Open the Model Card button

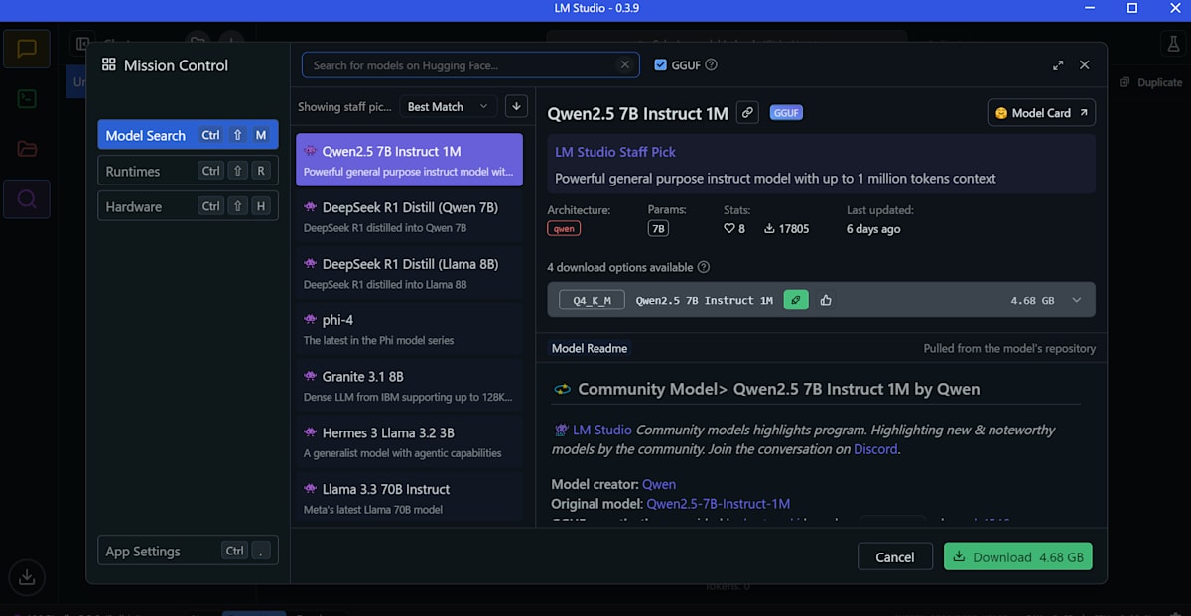click(x=1041, y=113)
